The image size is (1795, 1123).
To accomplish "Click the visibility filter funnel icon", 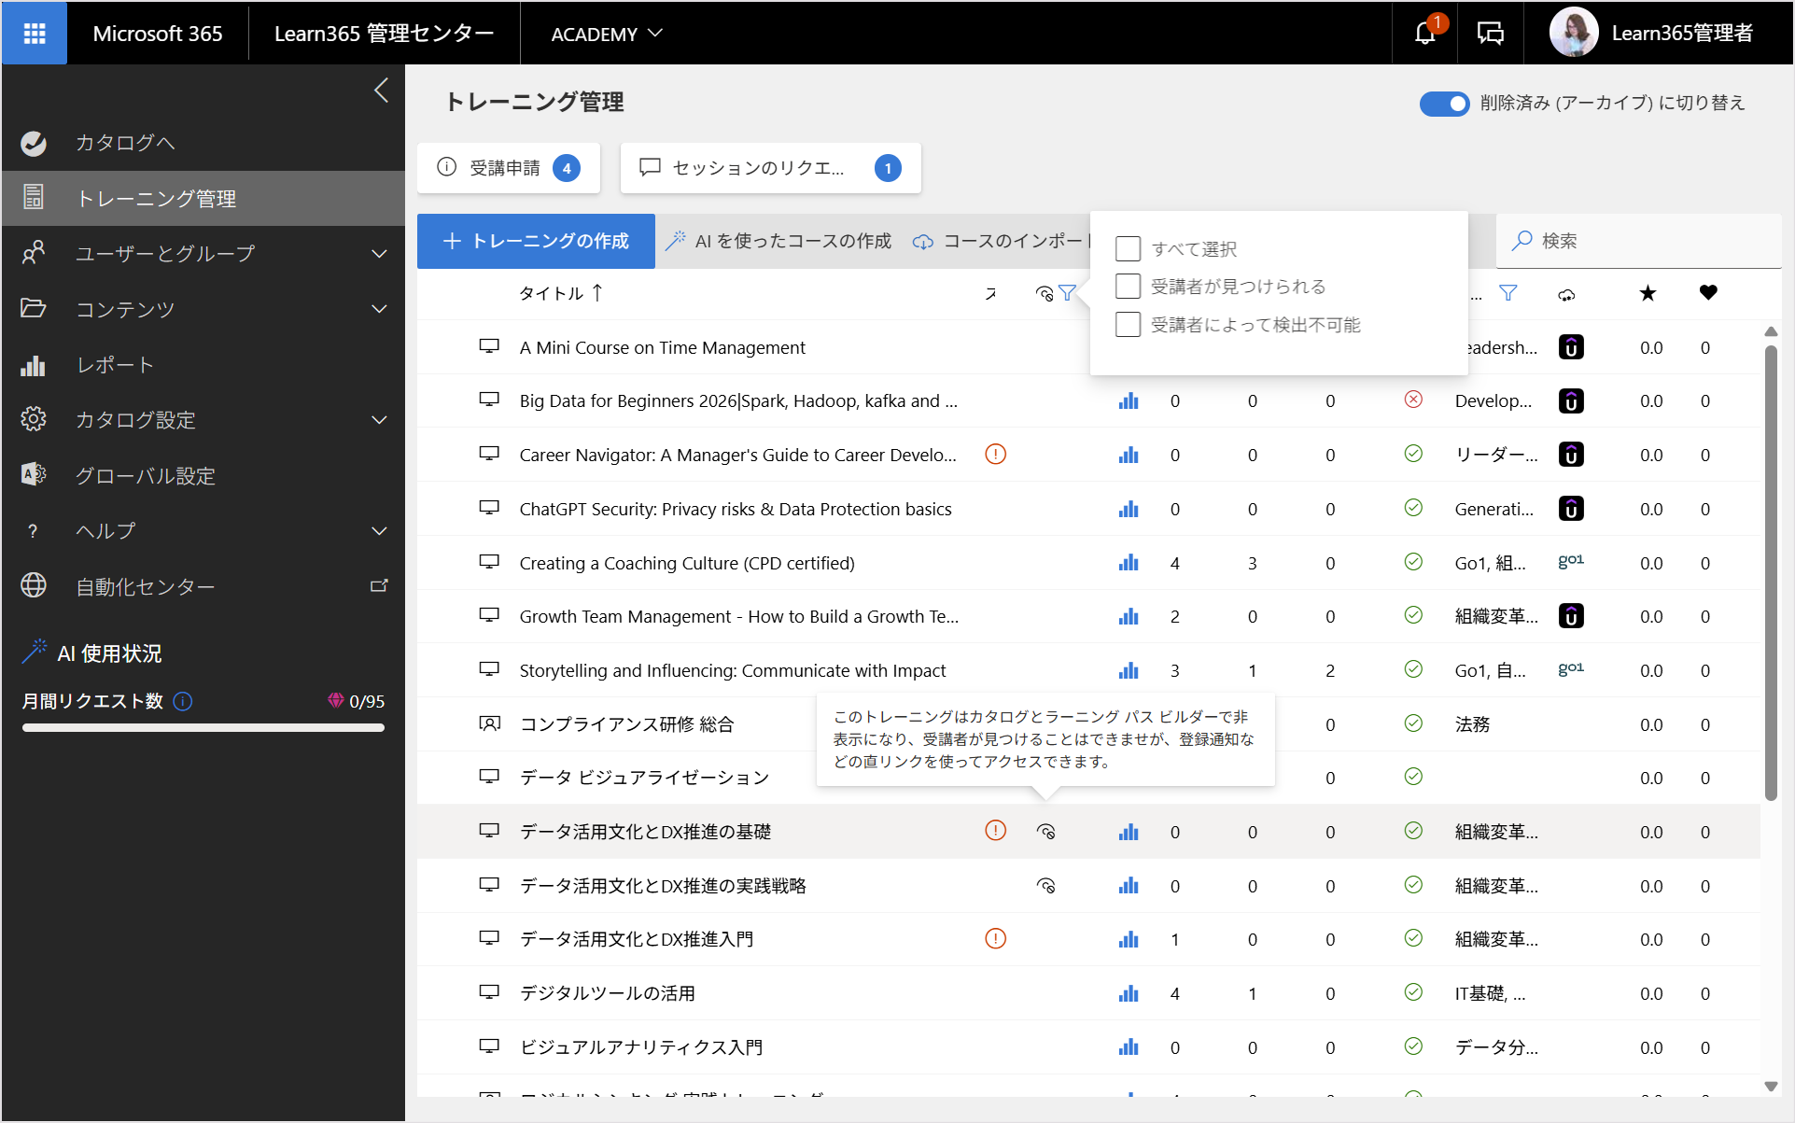I will coord(1067,293).
